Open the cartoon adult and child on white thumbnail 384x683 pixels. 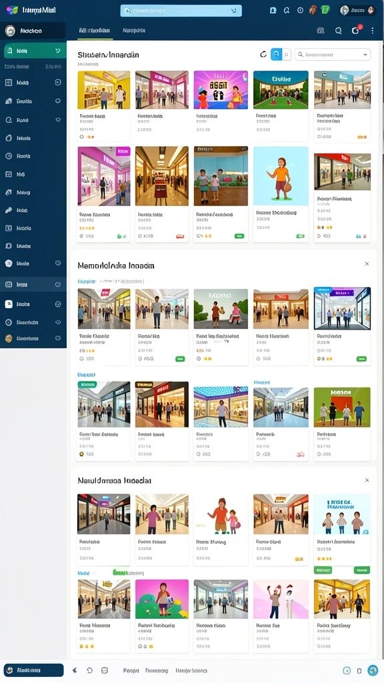pos(221,514)
